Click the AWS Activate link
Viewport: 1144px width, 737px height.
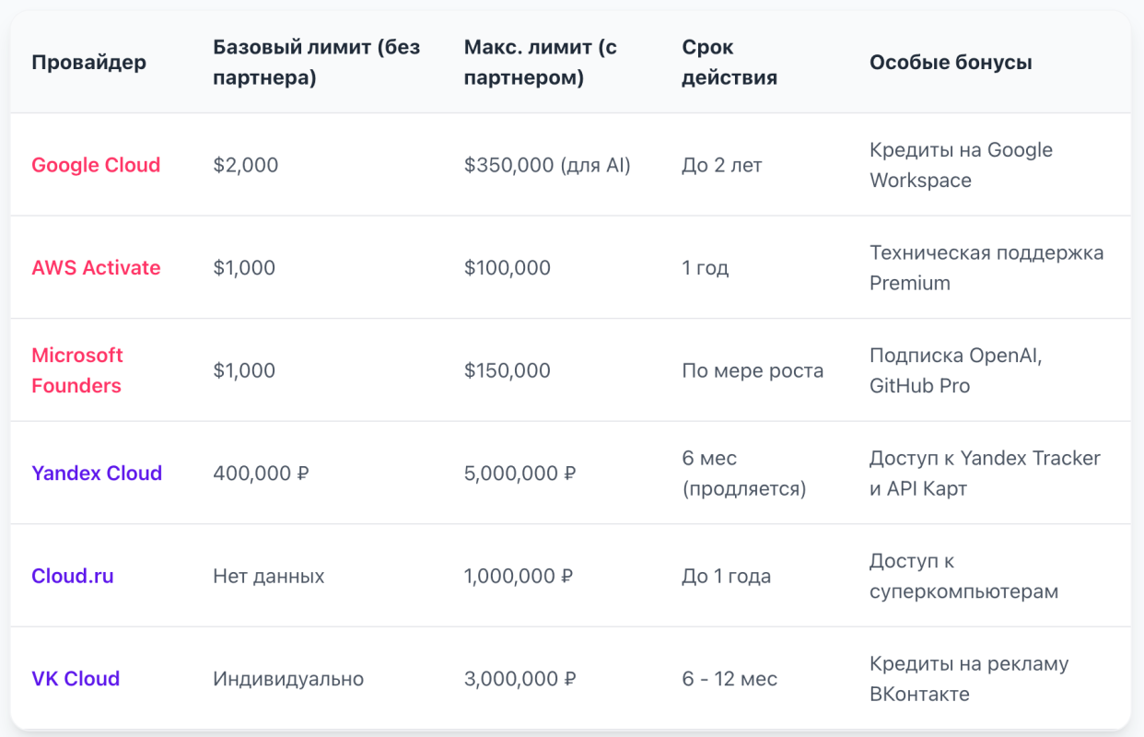point(96,268)
